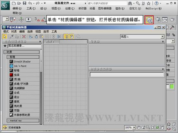Pick material from object with eyedropper
Viewport: 178px width, 133px height.
pos(11,37)
